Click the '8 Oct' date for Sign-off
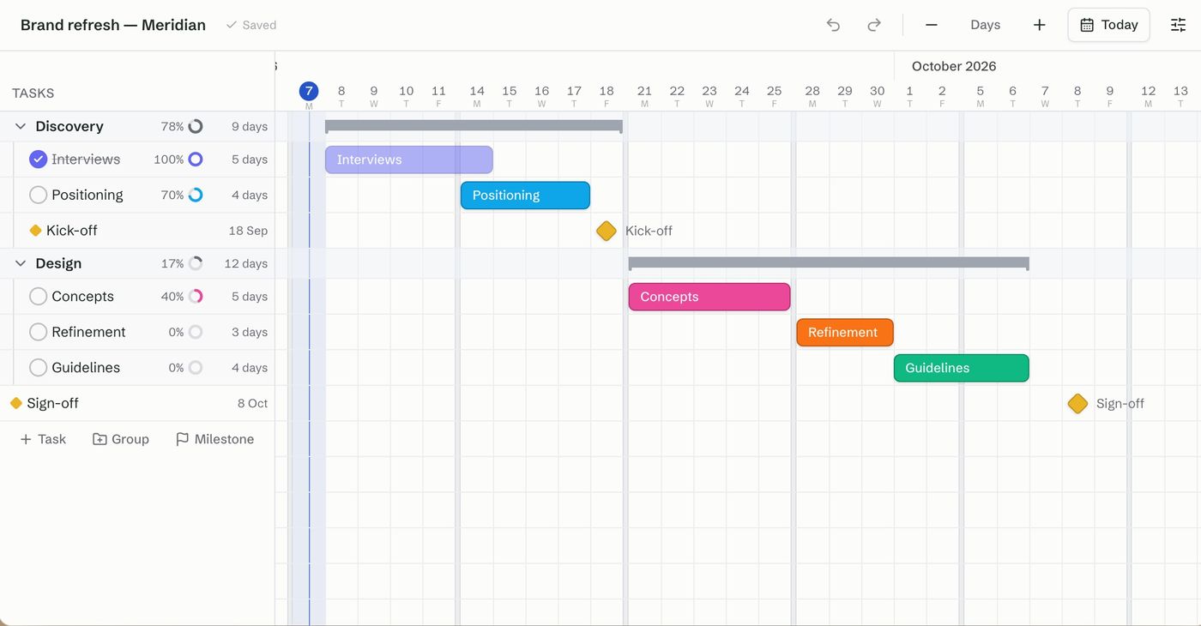 (x=253, y=403)
